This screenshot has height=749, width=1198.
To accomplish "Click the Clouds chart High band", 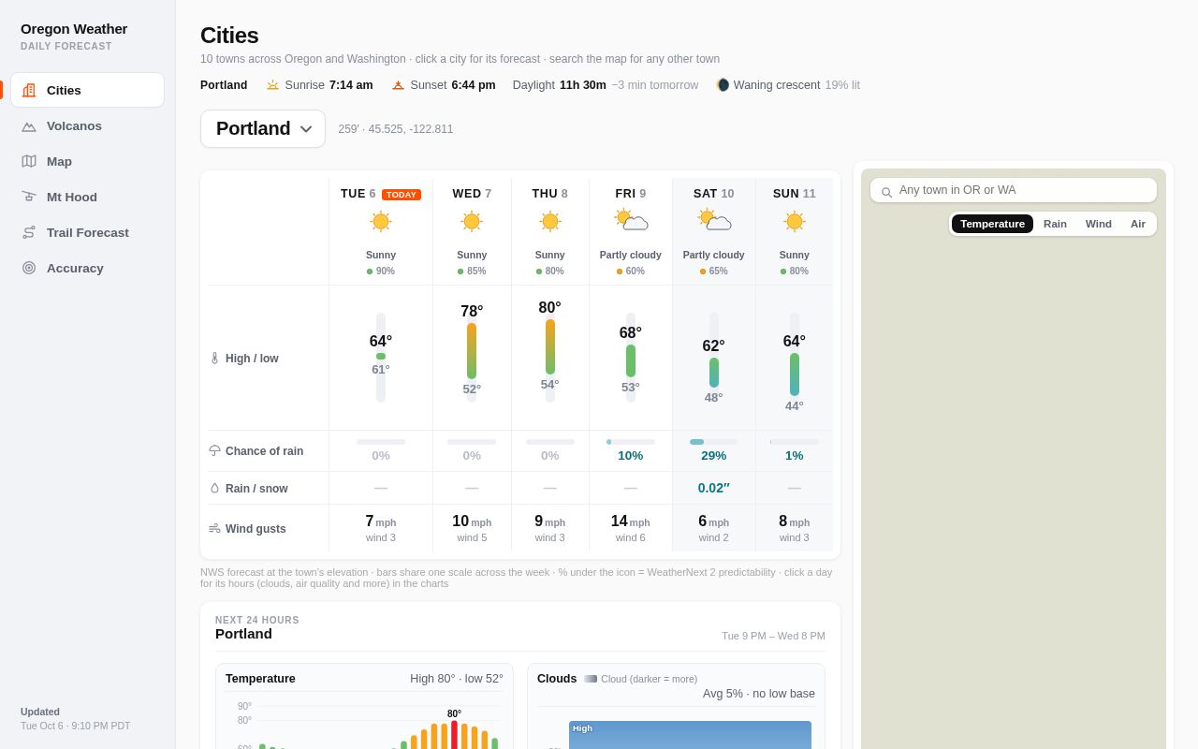I will pyautogui.click(x=690, y=735).
